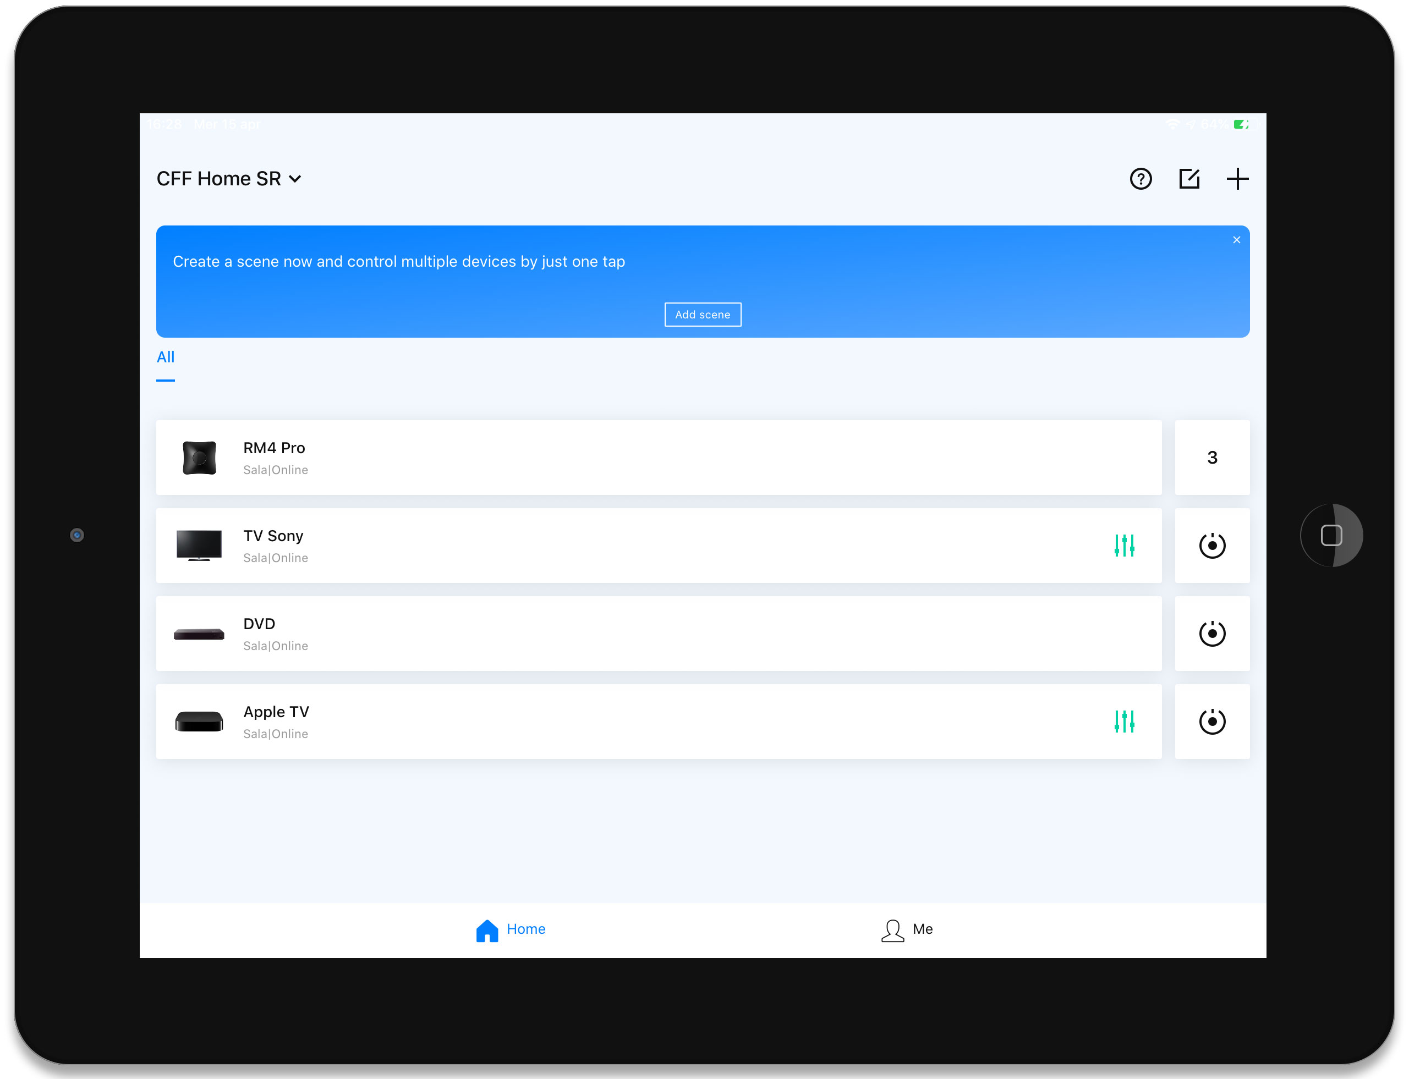Open the help question mark icon
1409x1079 pixels.
click(1141, 179)
